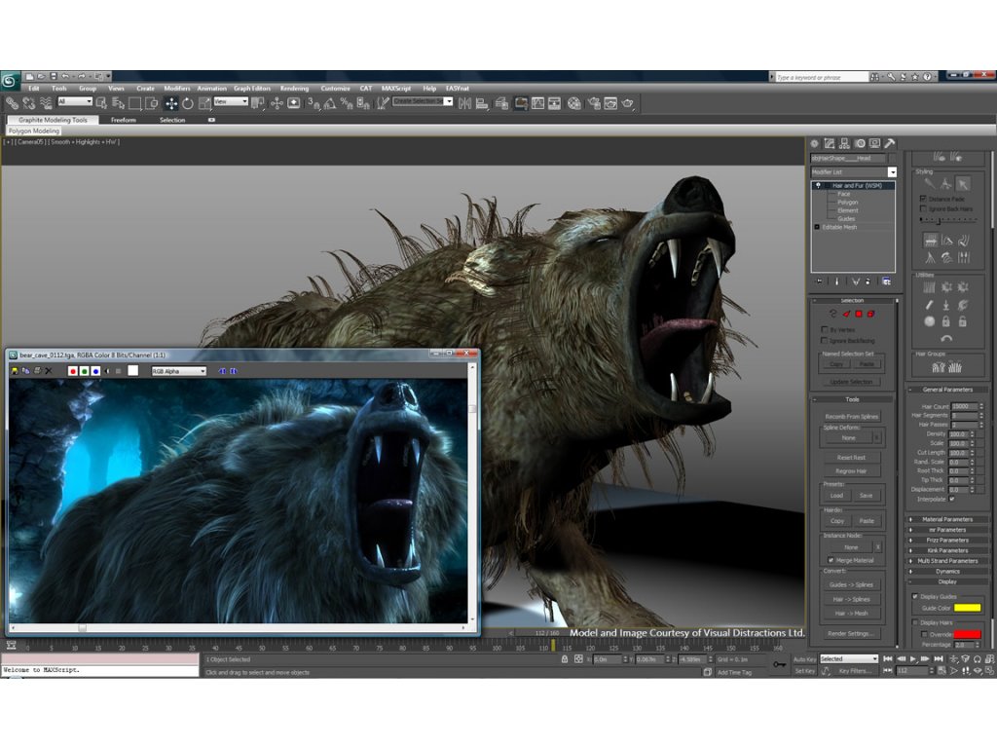Open the Utilities hammer panel tab
Image resolution: width=997 pixels, height=748 pixels.
coord(889,143)
